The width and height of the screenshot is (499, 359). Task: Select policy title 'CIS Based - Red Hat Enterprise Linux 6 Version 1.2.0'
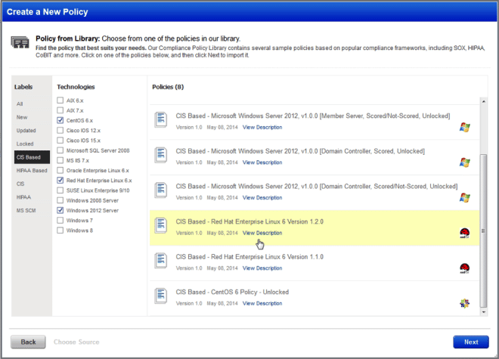click(249, 221)
